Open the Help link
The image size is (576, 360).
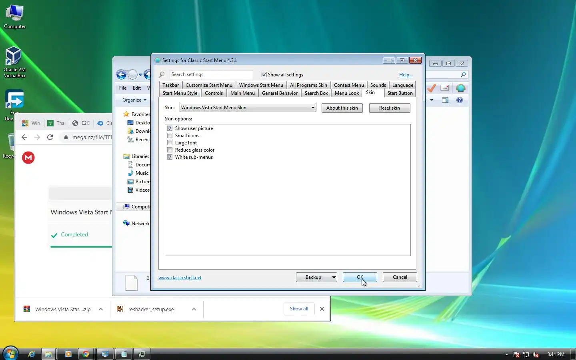(406, 75)
